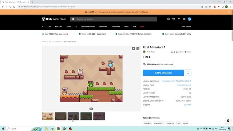
Task: Focus the Search for assets field
Action: pyautogui.click(x=114, y=19)
